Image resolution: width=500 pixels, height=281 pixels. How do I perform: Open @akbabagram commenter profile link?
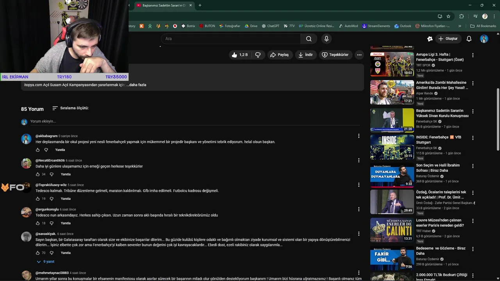click(46, 136)
